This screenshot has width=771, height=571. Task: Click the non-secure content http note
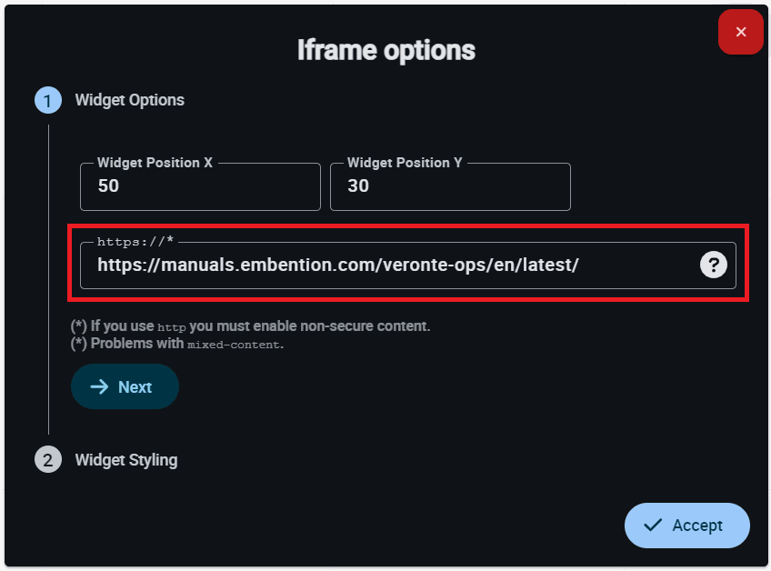click(250, 326)
